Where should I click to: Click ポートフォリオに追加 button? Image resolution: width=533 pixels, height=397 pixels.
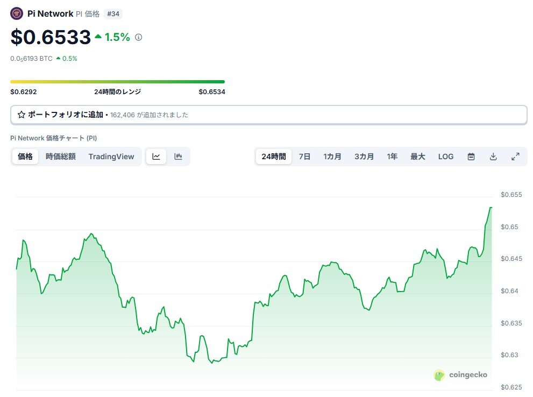tap(268, 115)
